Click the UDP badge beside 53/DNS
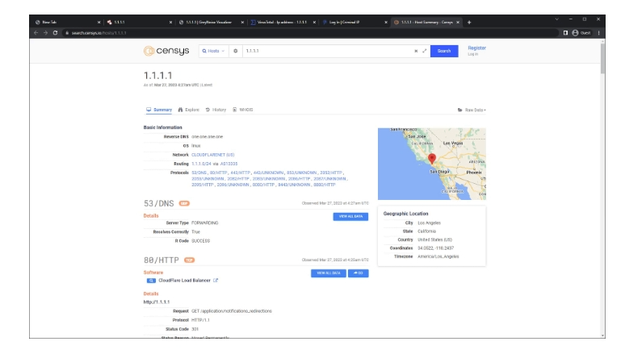This screenshot has height=358, width=625. click(184, 203)
